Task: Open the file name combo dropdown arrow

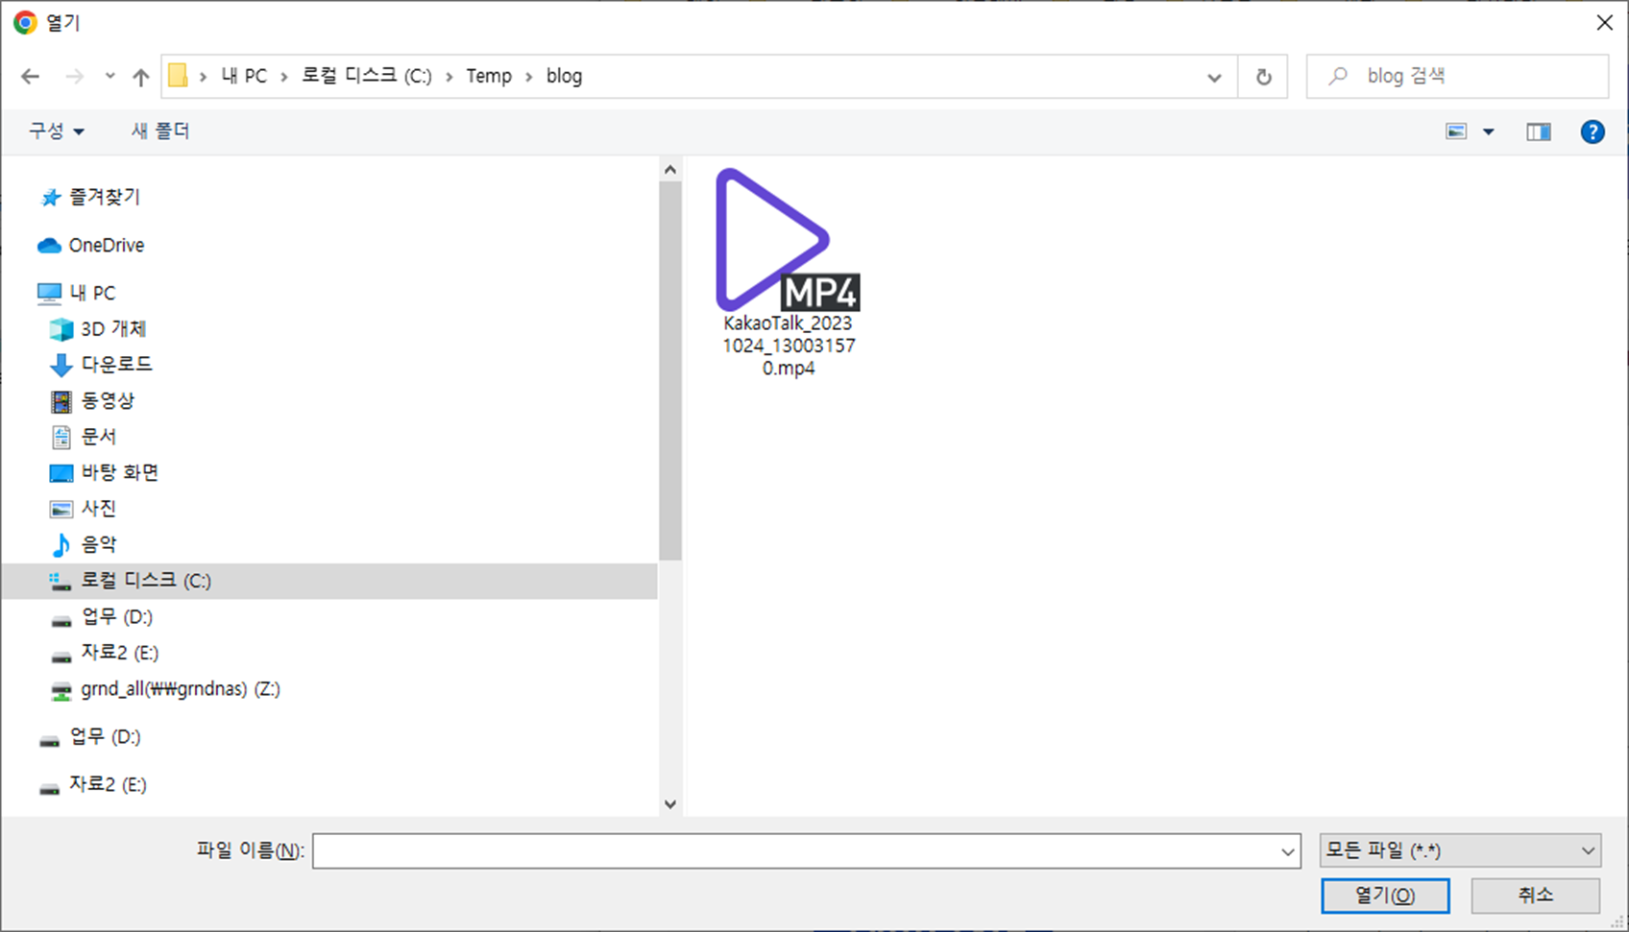Action: point(1288,851)
